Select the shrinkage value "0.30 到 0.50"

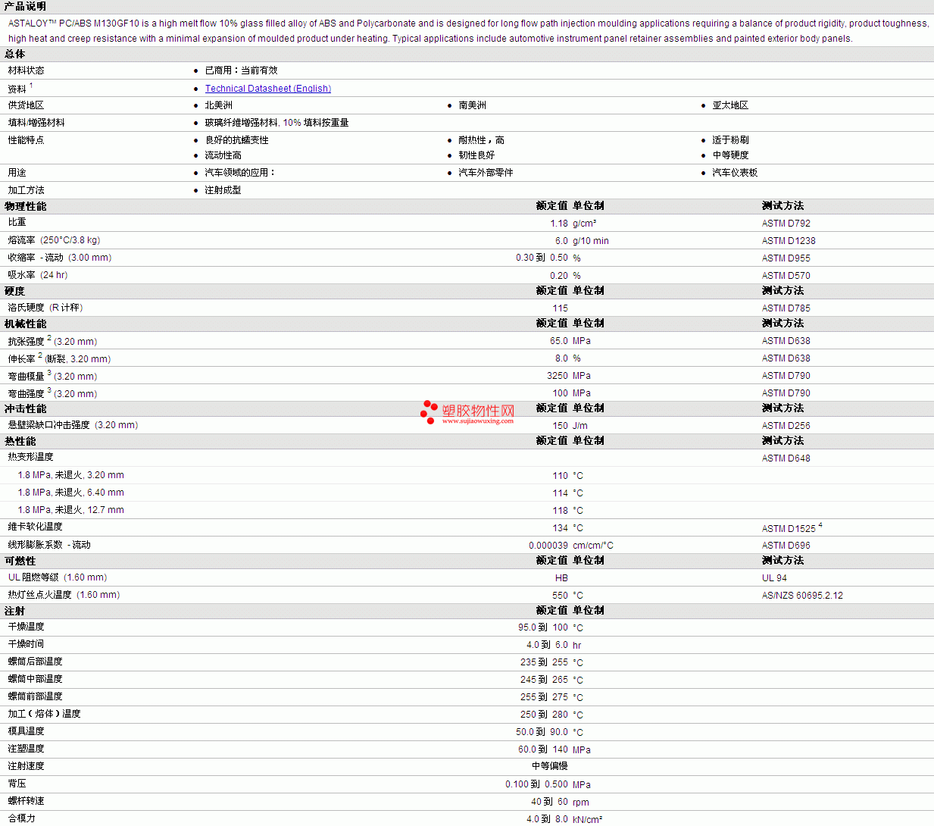click(x=542, y=258)
